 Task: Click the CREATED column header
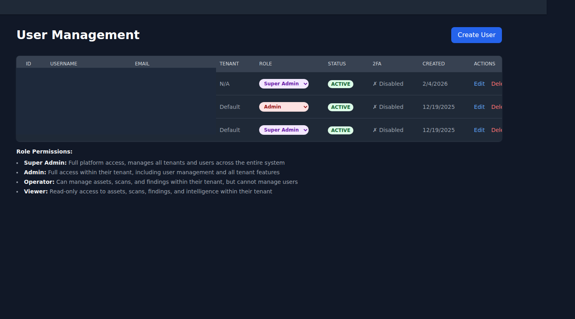coord(434,63)
